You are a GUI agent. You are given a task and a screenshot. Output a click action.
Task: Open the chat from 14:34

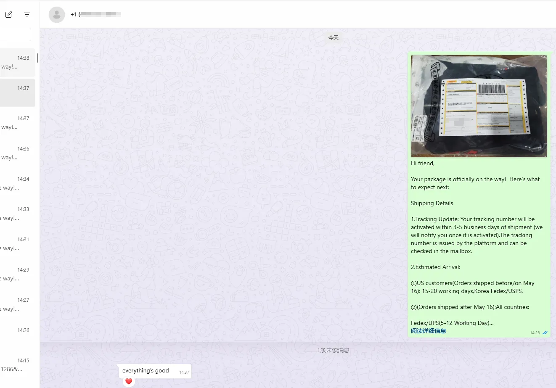click(x=17, y=183)
